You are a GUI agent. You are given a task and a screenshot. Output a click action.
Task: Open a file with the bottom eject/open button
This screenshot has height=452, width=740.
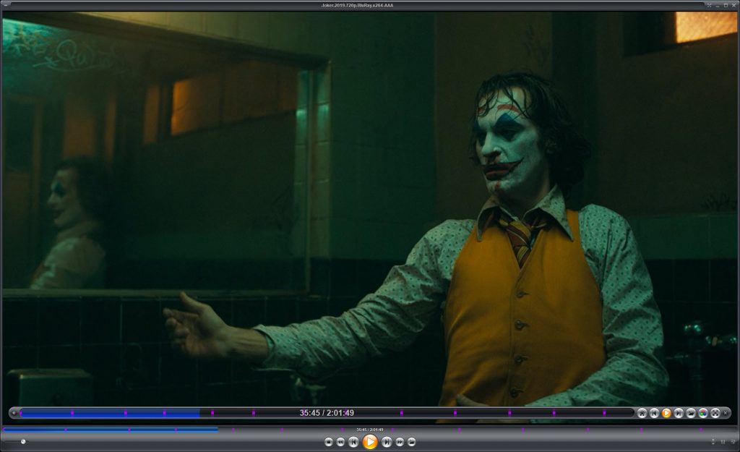click(x=411, y=442)
